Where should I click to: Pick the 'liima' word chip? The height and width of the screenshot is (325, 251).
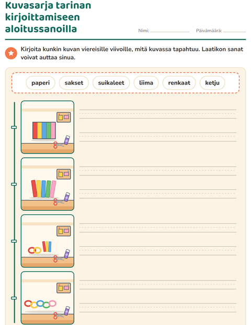click(x=146, y=83)
